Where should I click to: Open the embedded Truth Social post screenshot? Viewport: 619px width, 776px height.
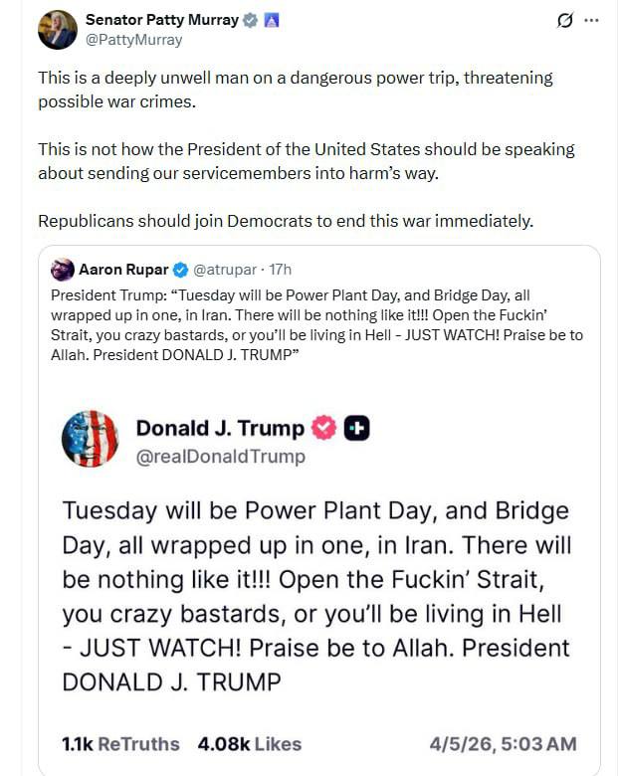pos(318,587)
